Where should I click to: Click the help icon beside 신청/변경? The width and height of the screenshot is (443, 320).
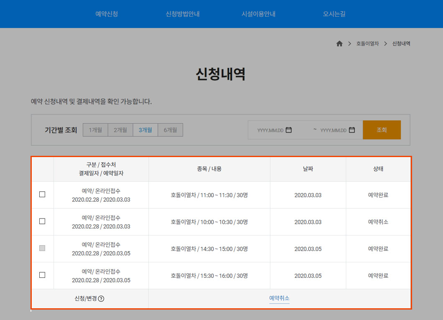[x=101, y=299]
